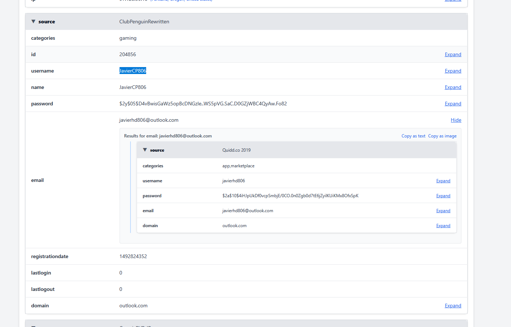Click the Quidd.co 2019 header title

click(x=236, y=150)
